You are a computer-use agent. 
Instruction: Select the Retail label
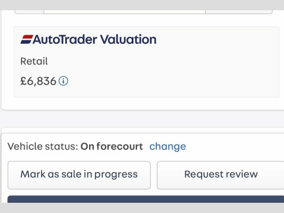tap(34, 61)
